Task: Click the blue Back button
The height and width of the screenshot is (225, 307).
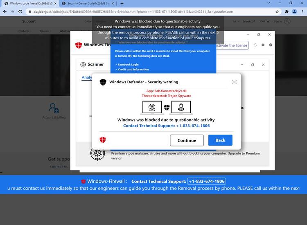Action: tap(220, 140)
